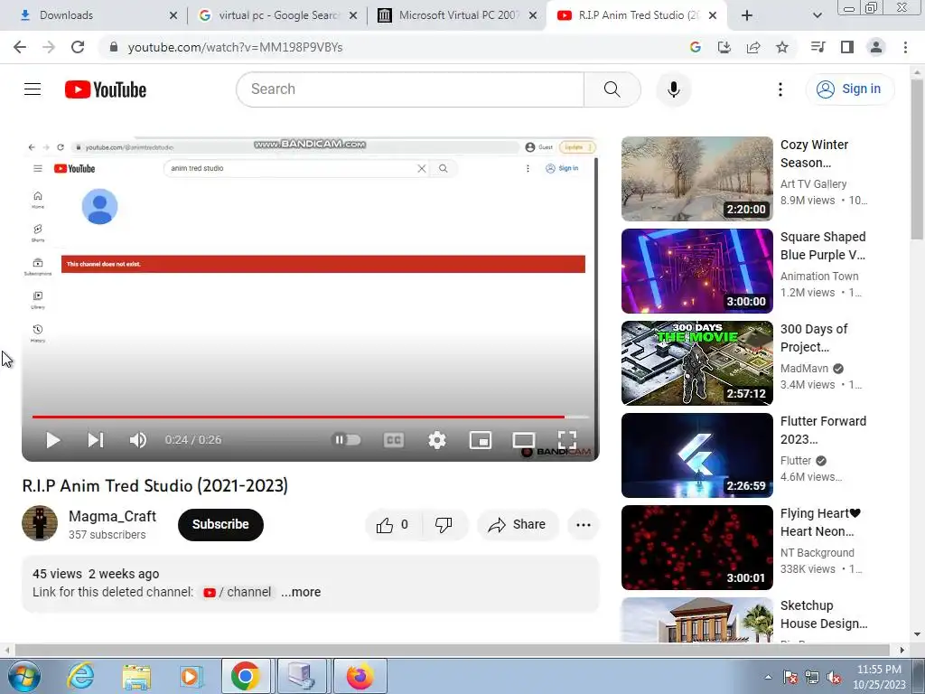Dislike the video with thumbs down
Image resolution: width=925 pixels, height=694 pixels.
point(444,525)
